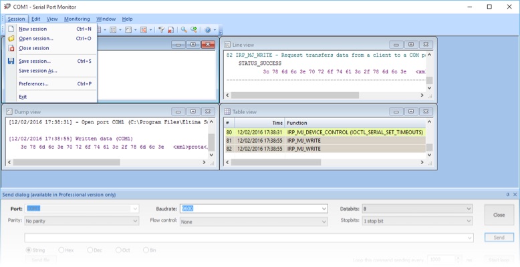This screenshot has width=520, height=267.
Task: Select the Hex radio button
Action: pyautogui.click(x=61, y=250)
